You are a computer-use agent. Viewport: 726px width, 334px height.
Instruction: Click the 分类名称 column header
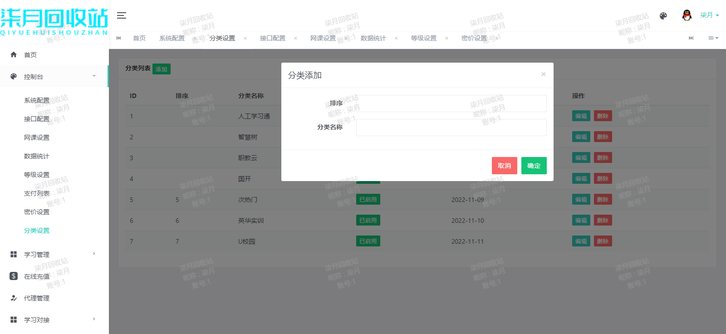pos(251,96)
